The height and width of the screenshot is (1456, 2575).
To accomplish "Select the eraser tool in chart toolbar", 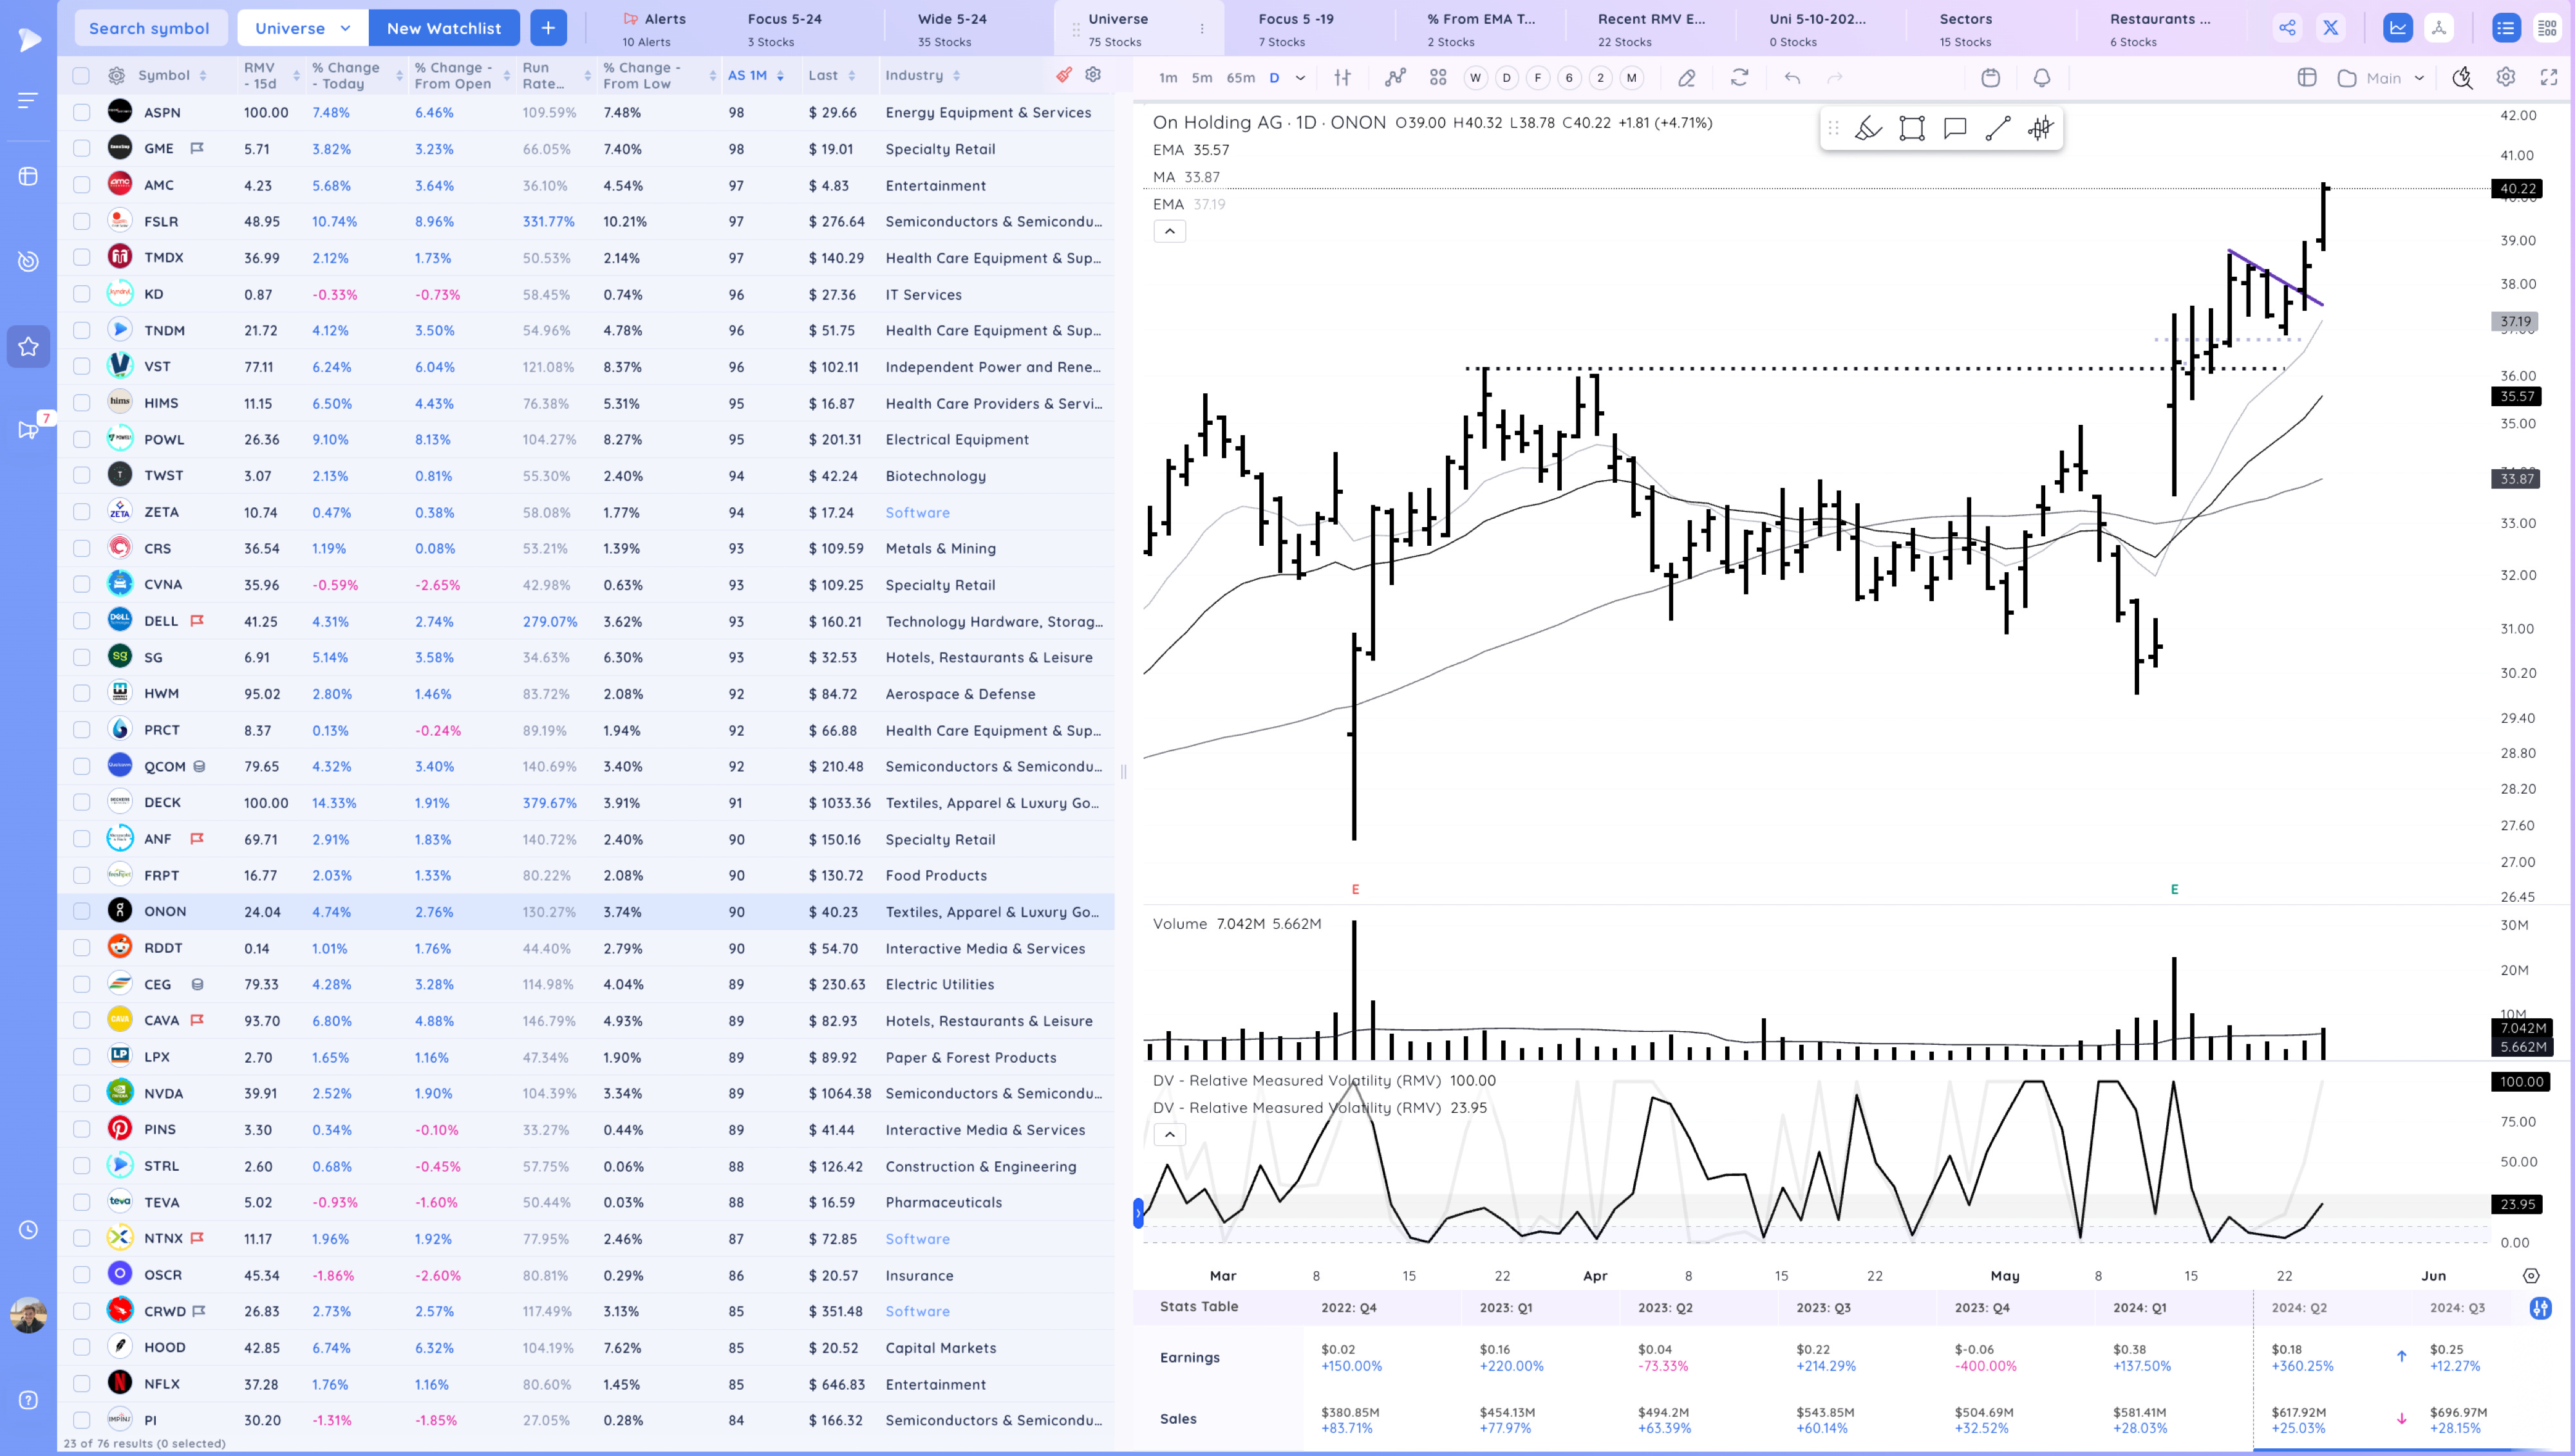I will pos(1686,77).
